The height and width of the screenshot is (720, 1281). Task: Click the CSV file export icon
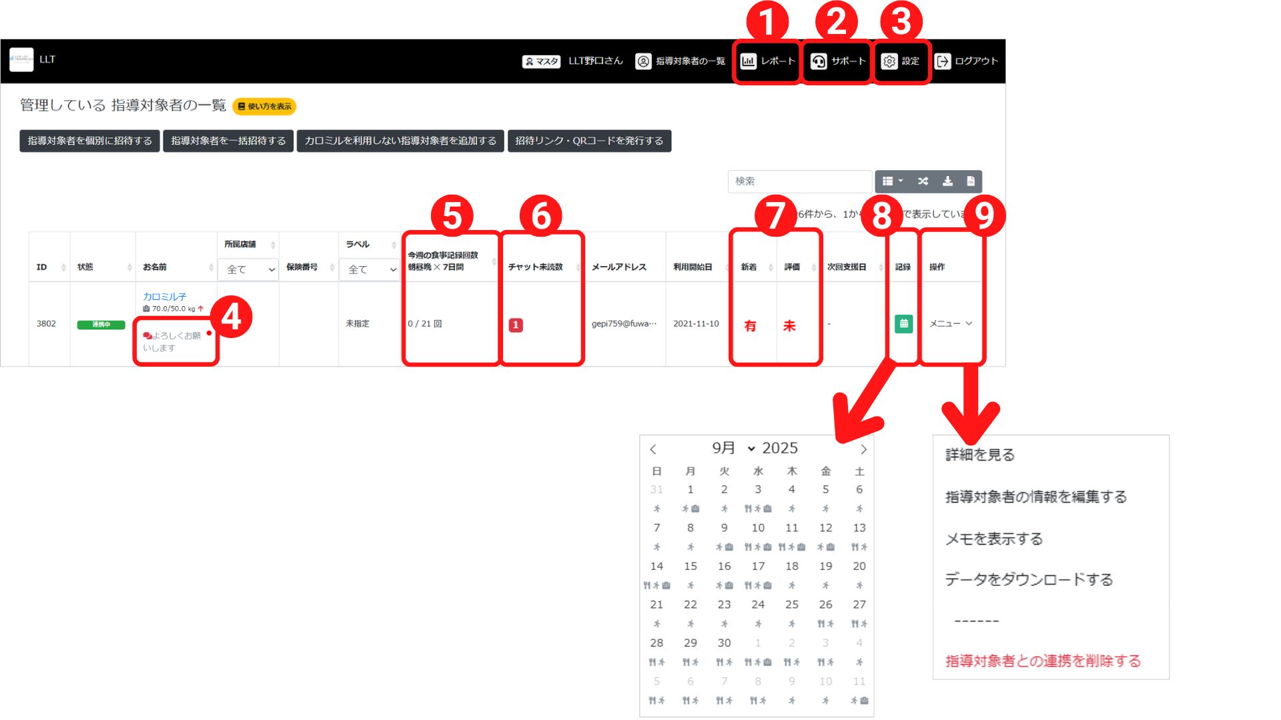pyautogui.click(x=971, y=181)
